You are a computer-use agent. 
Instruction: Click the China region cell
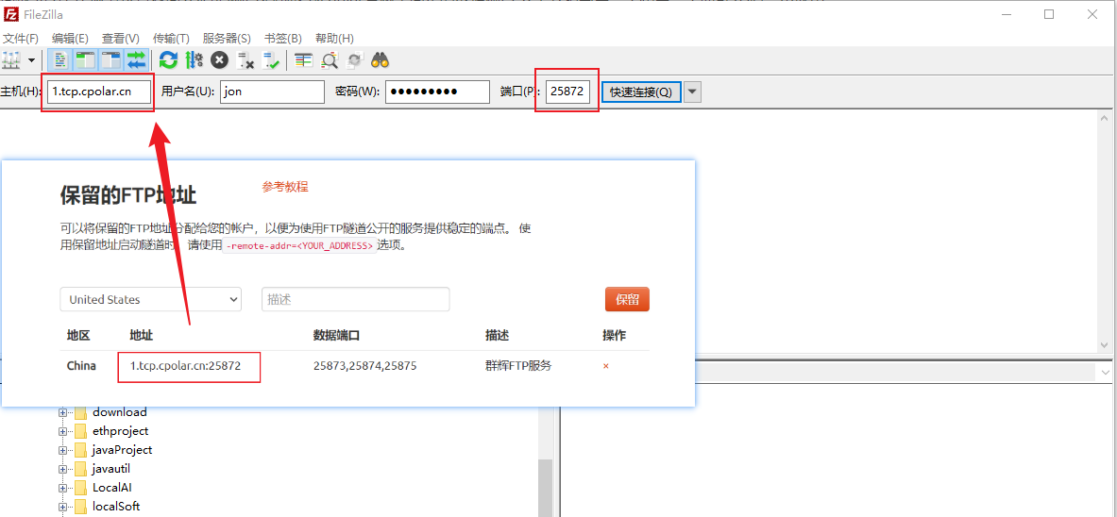(x=81, y=366)
